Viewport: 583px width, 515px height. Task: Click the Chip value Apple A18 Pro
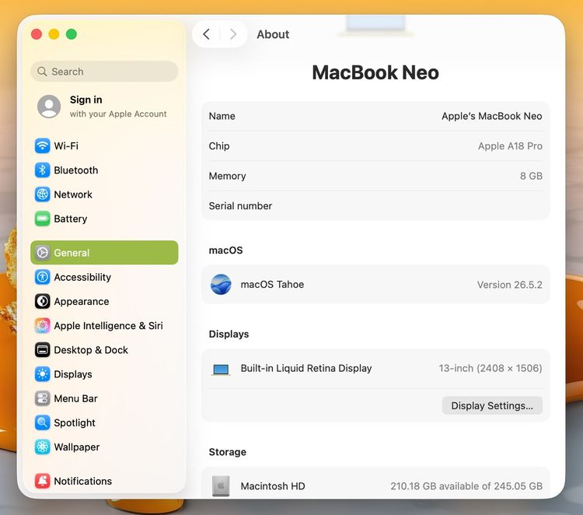[x=510, y=146]
